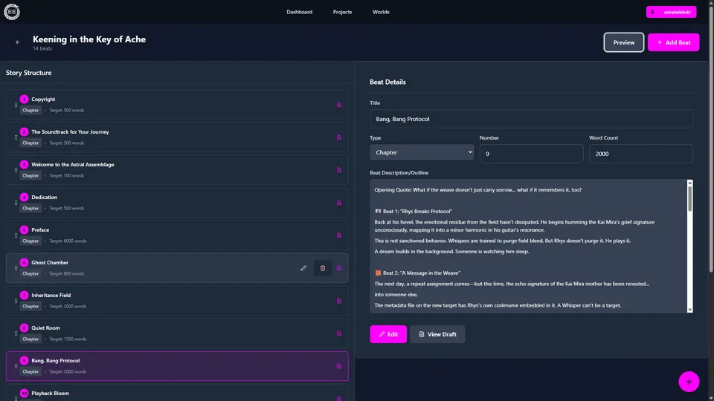714x401 pixels.
Task: Click the EE logo in the header
Action: pos(12,12)
